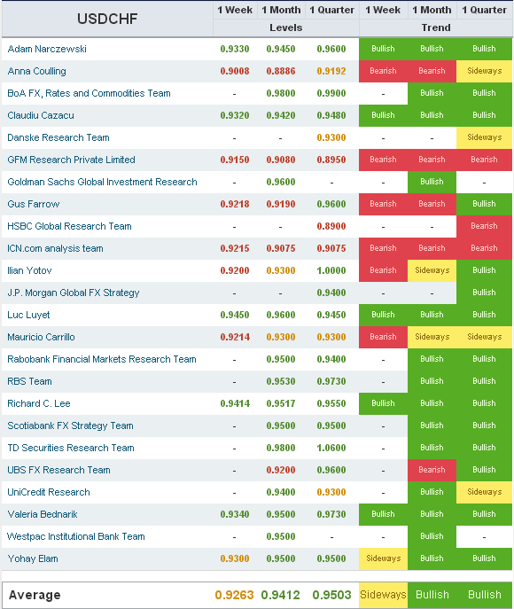Image resolution: width=514 pixels, height=609 pixels.
Task: Open ICN.com analysis team link
Action: pos(55,248)
